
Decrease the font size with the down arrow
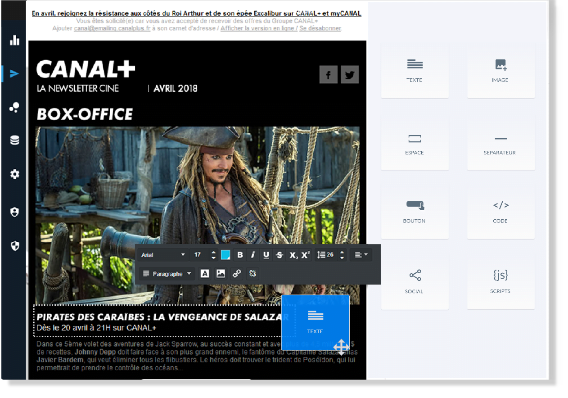coord(213,258)
